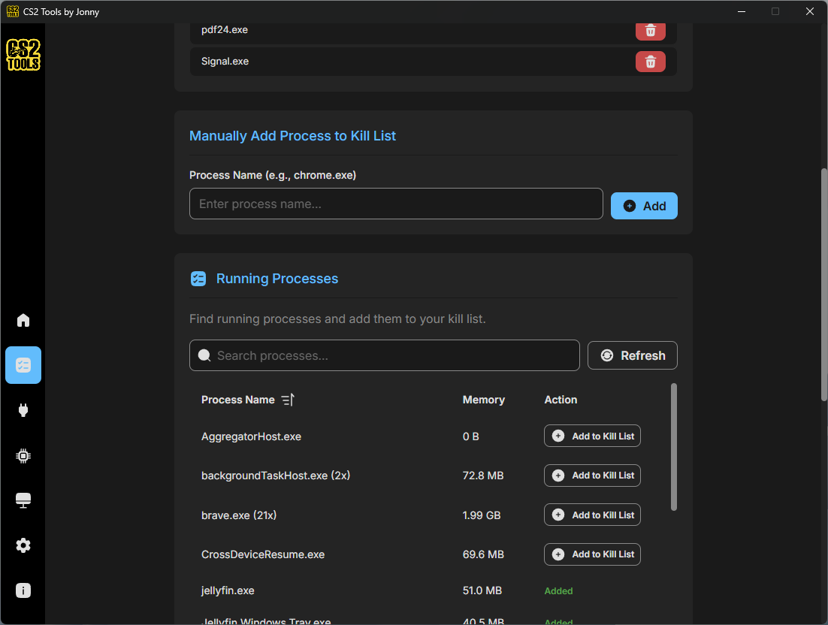Click the running processes list scrollbar

coord(673,447)
